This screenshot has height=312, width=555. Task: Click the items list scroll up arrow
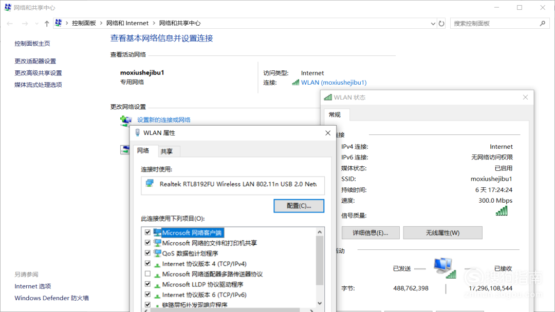pos(320,232)
